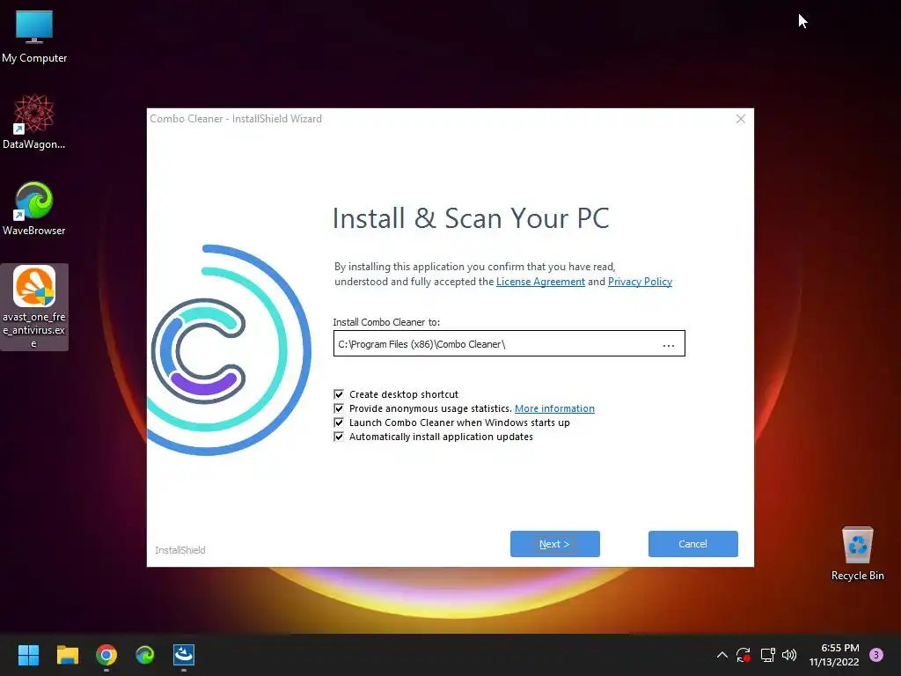Browse install folder with the ellipsis button

669,345
